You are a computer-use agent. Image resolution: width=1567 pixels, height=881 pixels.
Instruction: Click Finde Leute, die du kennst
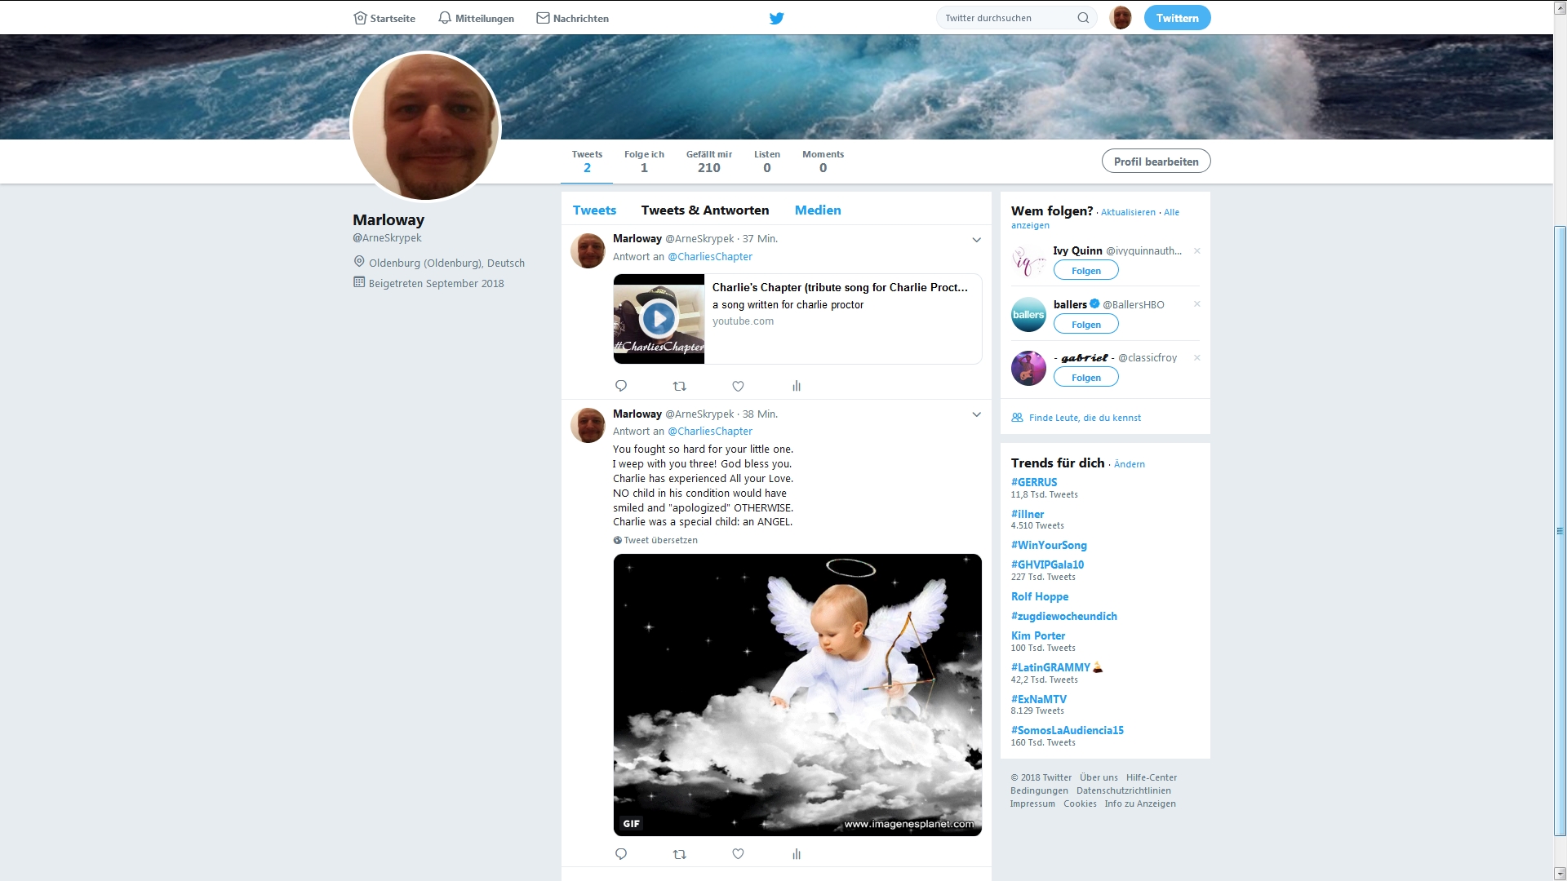pyautogui.click(x=1085, y=418)
